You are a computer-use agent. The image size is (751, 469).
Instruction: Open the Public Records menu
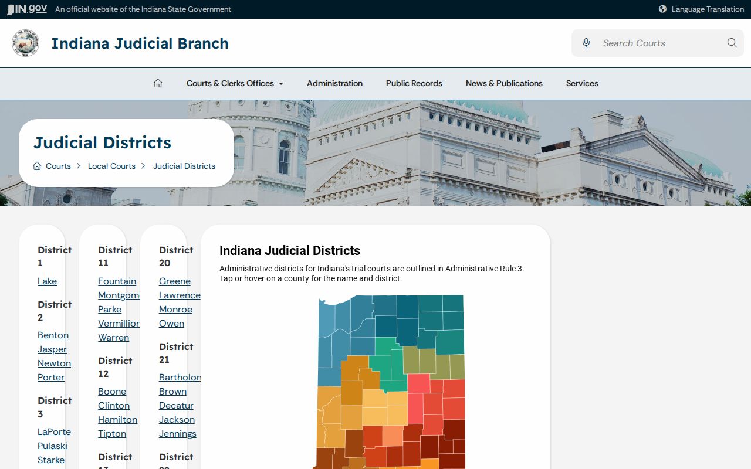click(414, 83)
